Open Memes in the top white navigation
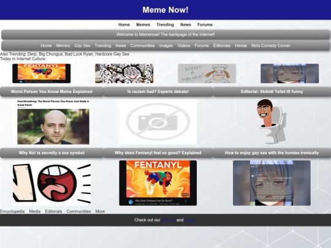The height and width of the screenshot is (248, 331). (143, 24)
